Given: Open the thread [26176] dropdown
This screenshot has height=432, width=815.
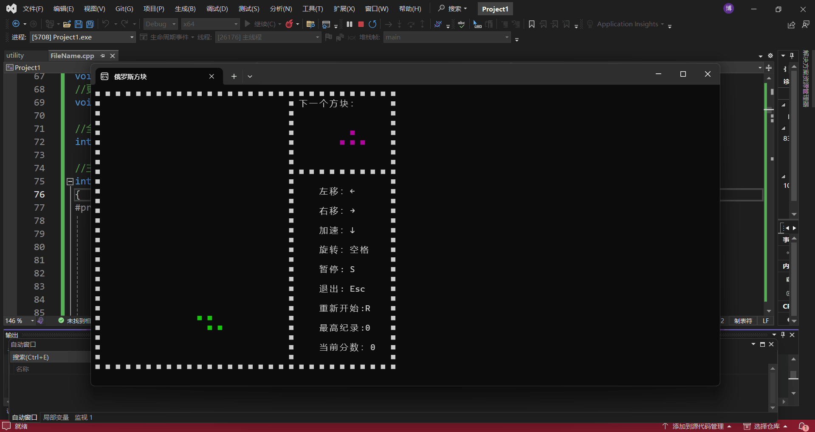Looking at the screenshot, I should pos(268,37).
